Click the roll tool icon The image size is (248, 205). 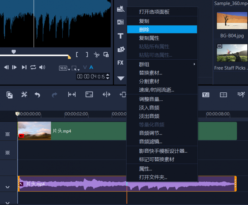106,95
